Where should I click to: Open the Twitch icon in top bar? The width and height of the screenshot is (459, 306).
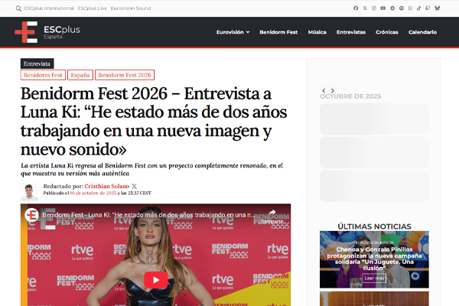(428, 8)
